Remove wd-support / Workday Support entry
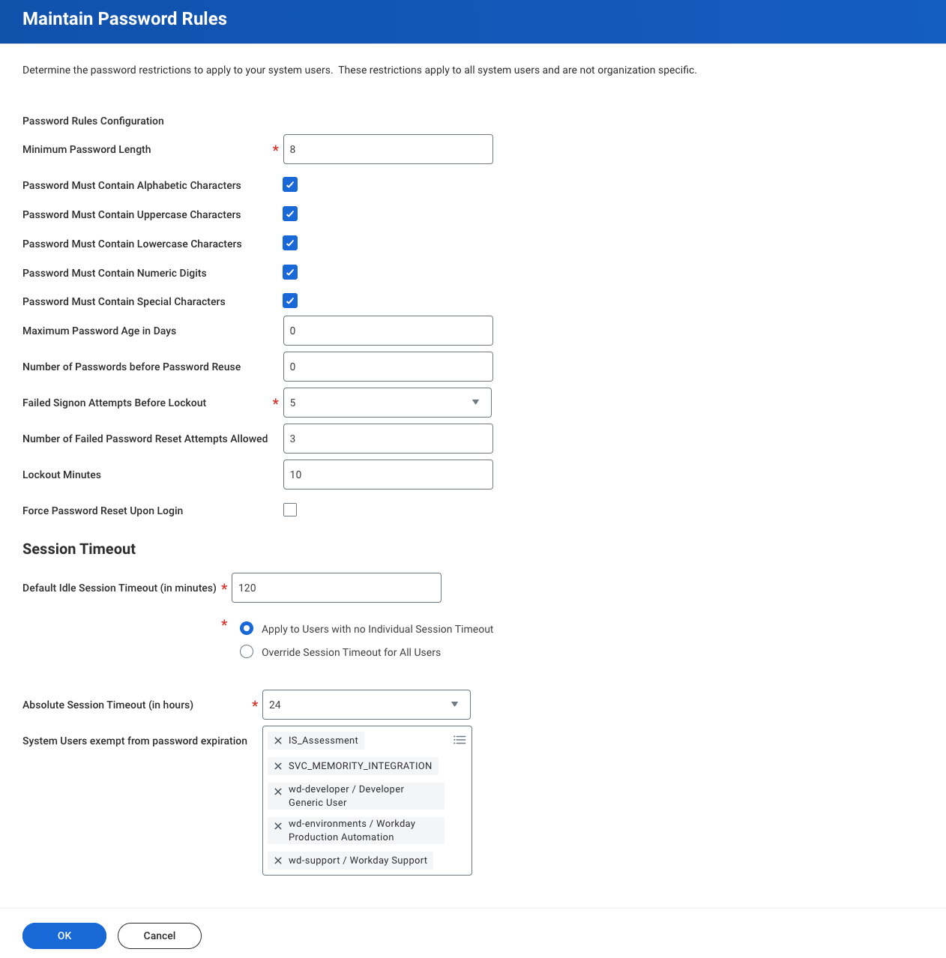 278,861
